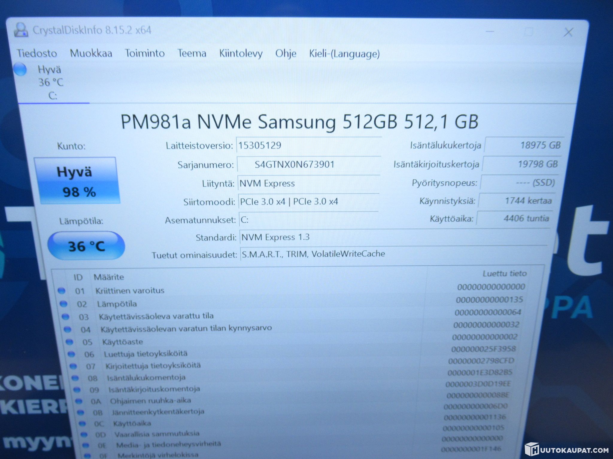
Task: Click status dot of Kriittinen varoitus row
Action: [61, 290]
